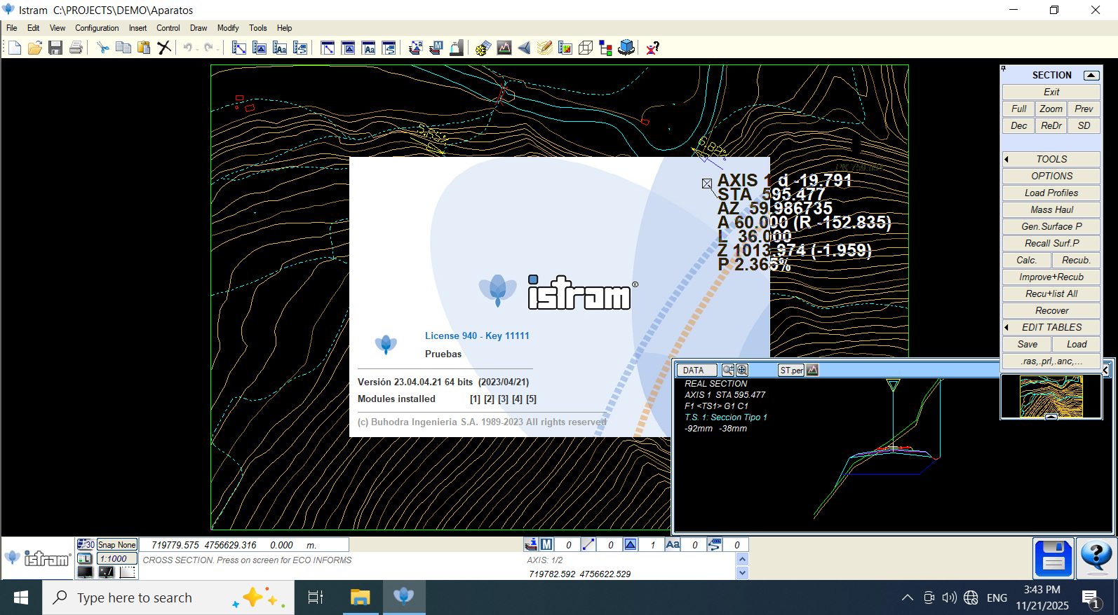Open the File menu

point(12,28)
